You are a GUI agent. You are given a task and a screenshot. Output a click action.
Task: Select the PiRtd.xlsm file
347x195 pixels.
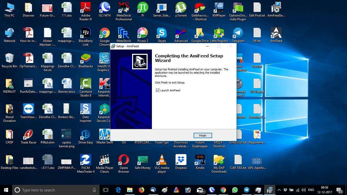point(48,137)
